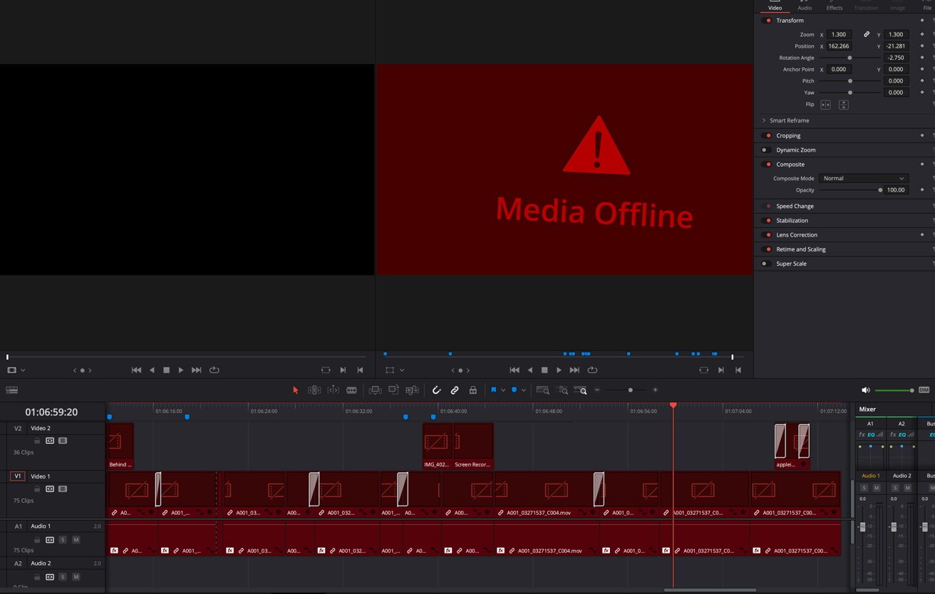
Task: Click the DIM audio button
Action: (x=924, y=390)
